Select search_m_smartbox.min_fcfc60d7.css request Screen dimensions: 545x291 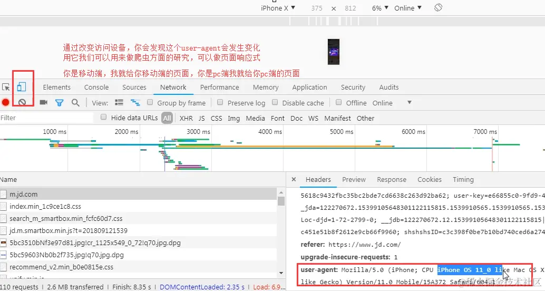click(139, 218)
